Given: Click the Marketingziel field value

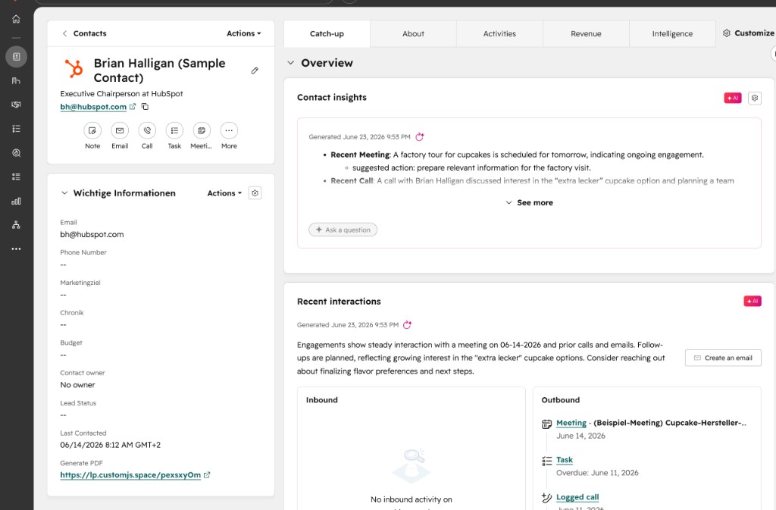Looking at the screenshot, I should point(63,295).
